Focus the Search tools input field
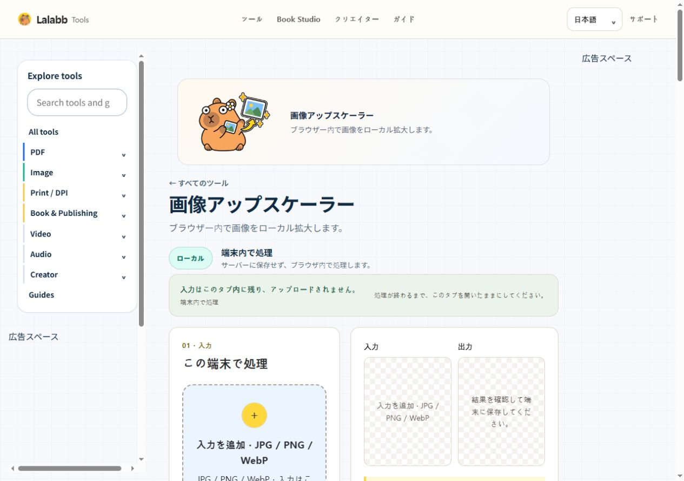 click(77, 102)
